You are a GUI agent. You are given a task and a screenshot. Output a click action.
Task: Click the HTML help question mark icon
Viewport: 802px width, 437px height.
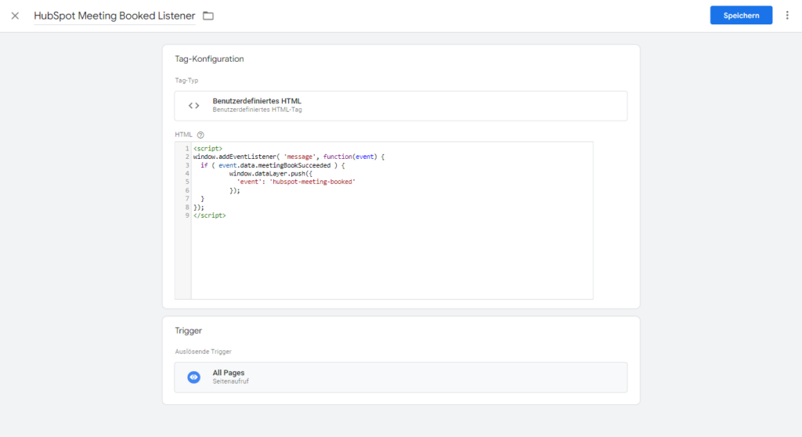(x=200, y=135)
